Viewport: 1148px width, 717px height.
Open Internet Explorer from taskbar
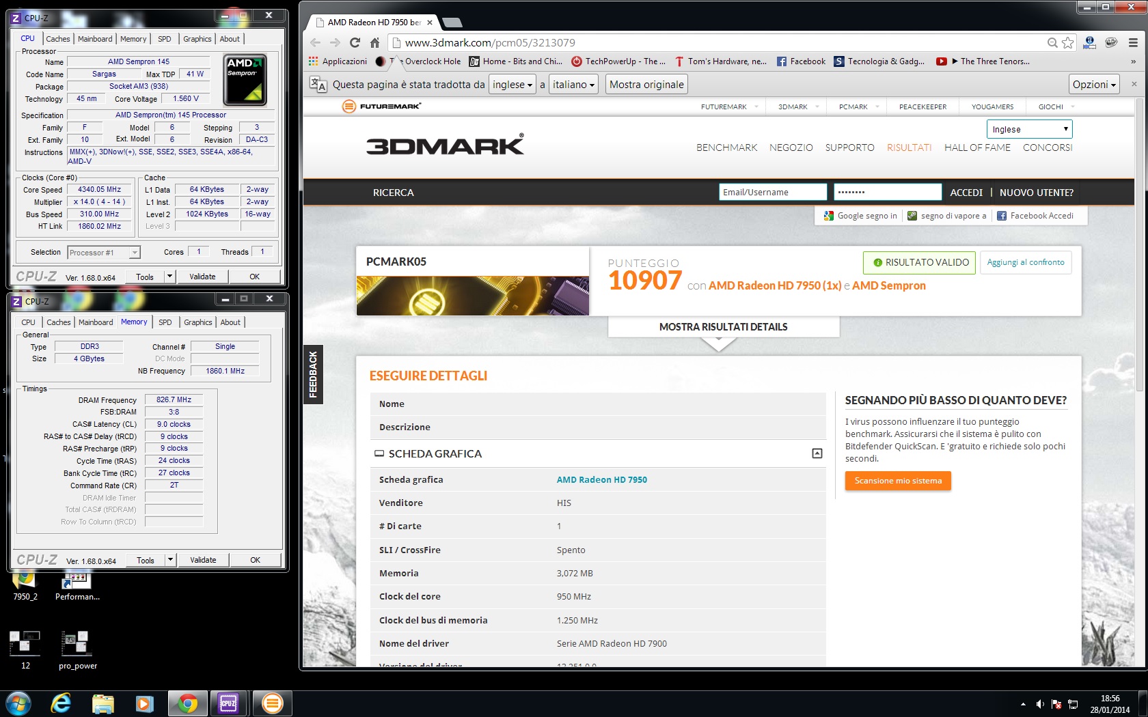click(x=61, y=703)
